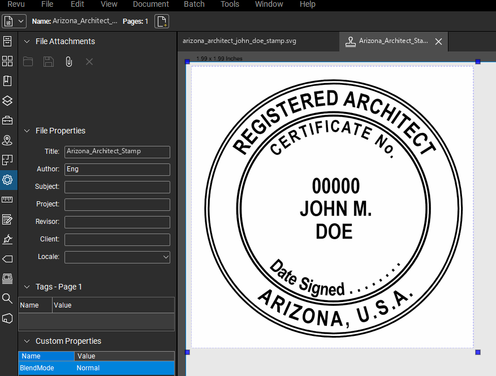The width and height of the screenshot is (496, 376).
Task: Open the File Access panel icon
Action: [7, 41]
